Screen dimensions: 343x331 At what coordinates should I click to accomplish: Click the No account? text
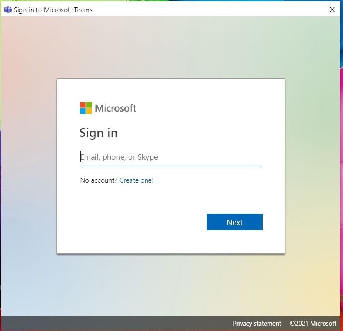[x=98, y=180]
